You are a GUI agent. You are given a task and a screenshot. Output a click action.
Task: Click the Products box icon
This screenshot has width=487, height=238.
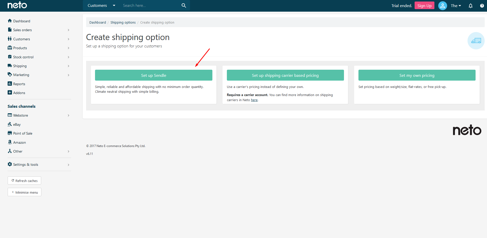coord(10,48)
